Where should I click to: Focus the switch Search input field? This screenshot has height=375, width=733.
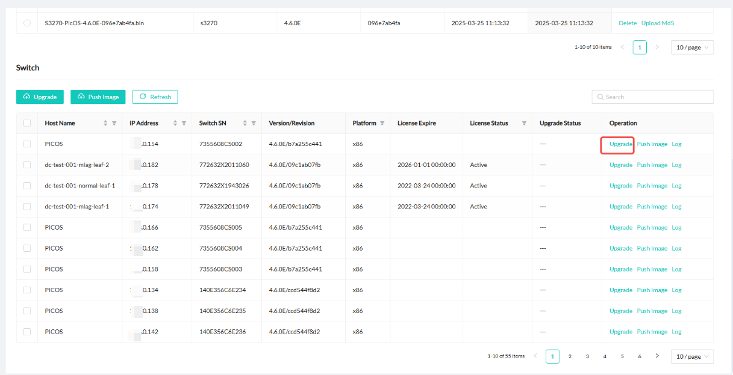[657, 97]
